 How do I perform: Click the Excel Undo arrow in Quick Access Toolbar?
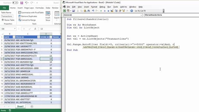26,3
